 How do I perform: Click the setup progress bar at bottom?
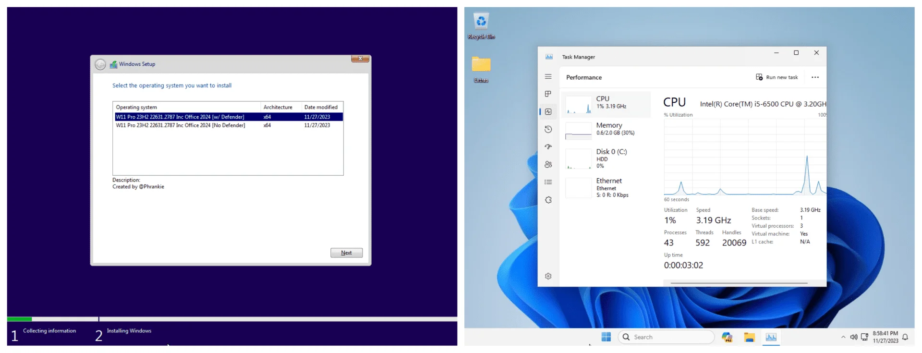coord(232,319)
